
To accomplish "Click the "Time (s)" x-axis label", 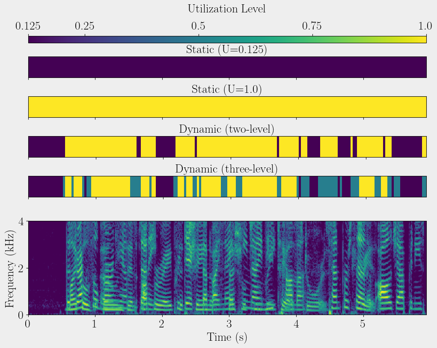I will [x=227, y=337].
